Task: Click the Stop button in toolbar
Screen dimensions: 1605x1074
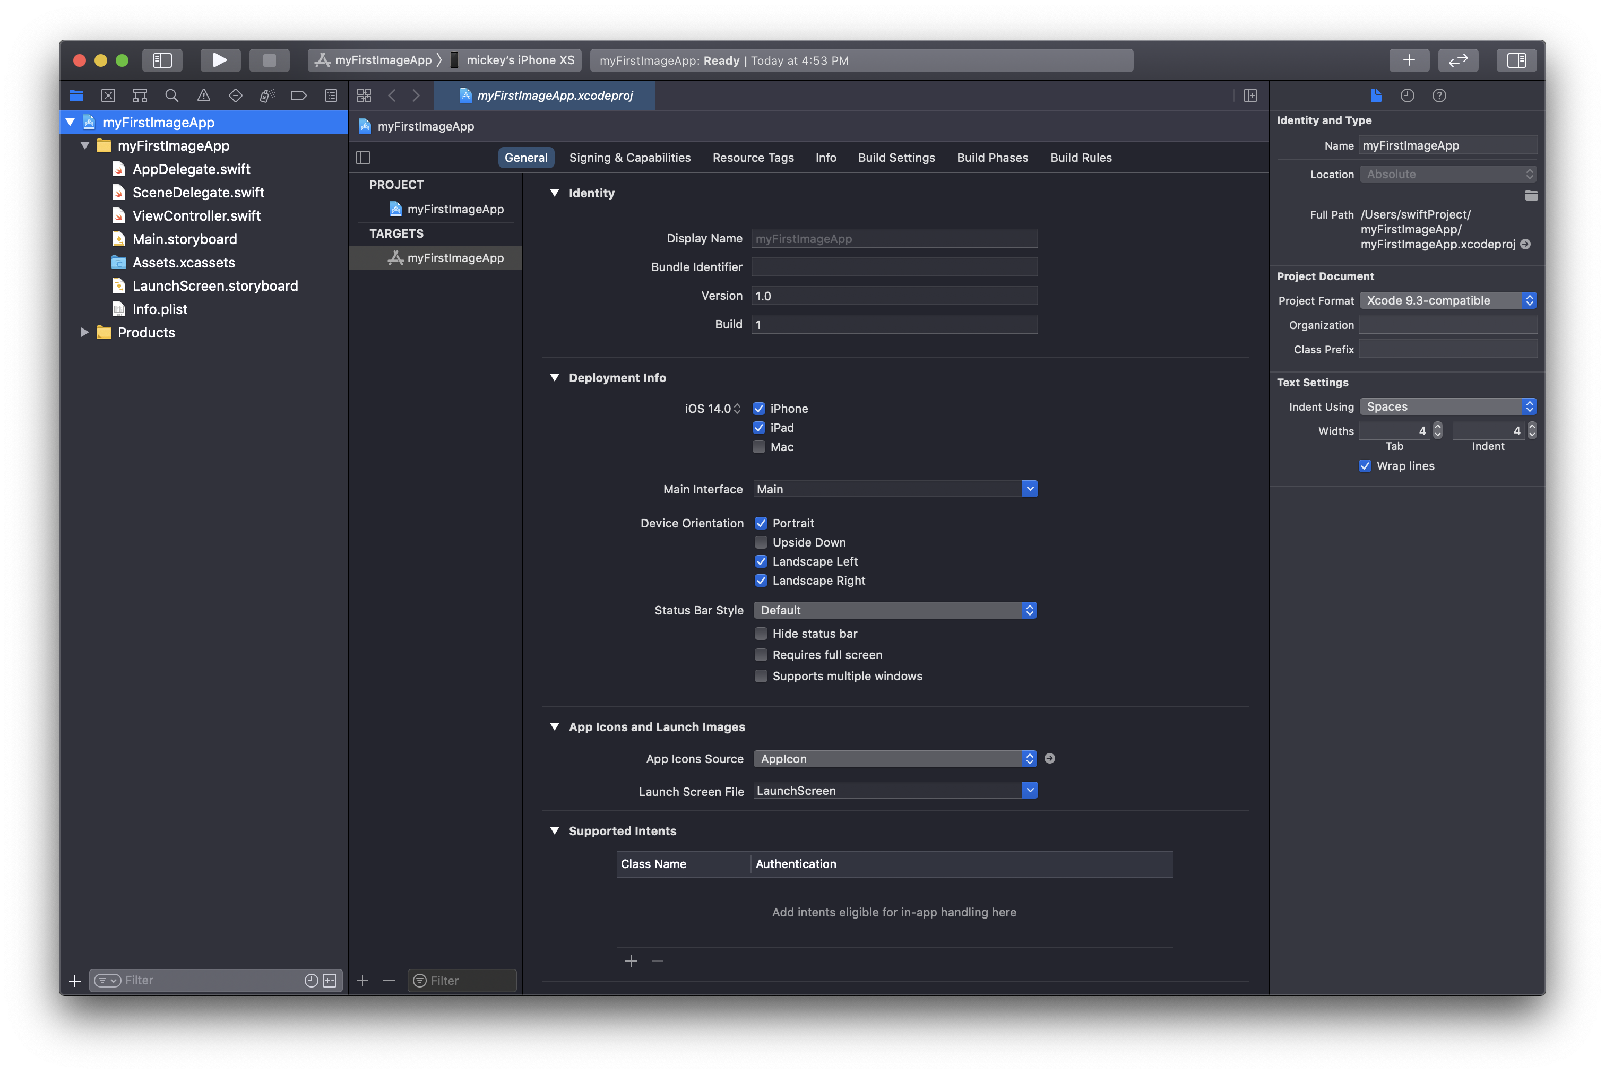Action: (269, 60)
